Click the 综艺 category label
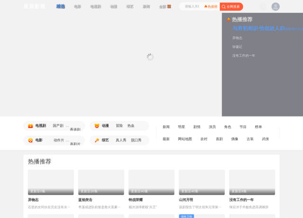 [x=105, y=140]
